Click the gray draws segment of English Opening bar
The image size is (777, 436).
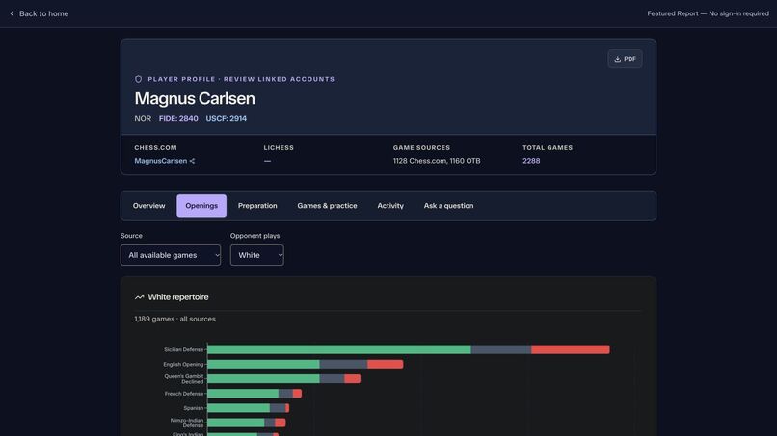[343, 364]
